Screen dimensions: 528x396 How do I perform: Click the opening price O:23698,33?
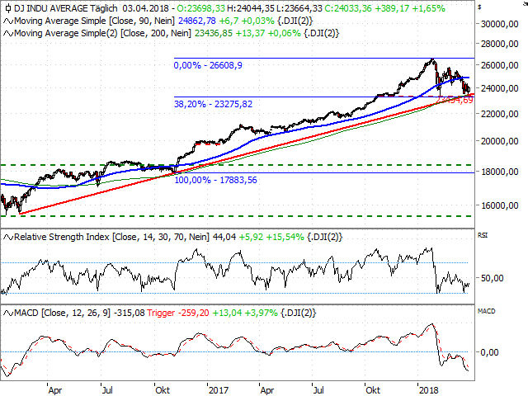pyautogui.click(x=201, y=8)
